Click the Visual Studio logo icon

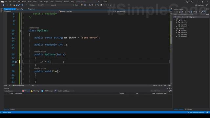tap(2, 2)
